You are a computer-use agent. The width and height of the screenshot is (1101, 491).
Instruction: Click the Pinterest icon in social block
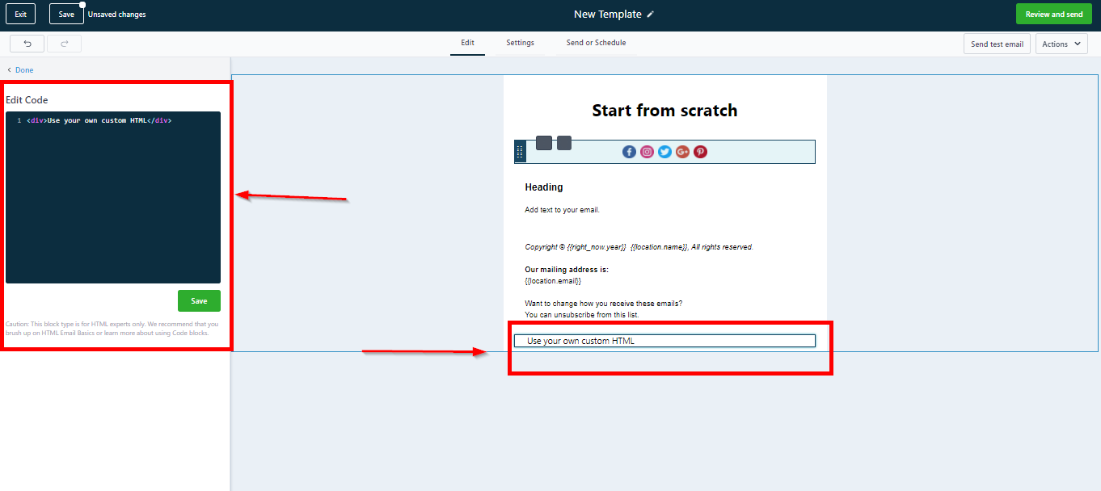700,152
